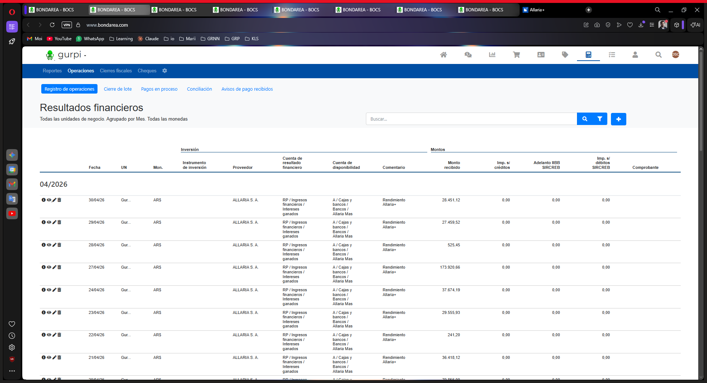
Task: Switch to the Reportes menu
Action: pyautogui.click(x=52, y=71)
